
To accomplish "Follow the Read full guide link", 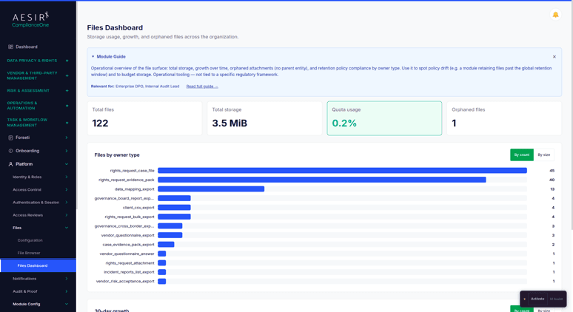I will [202, 87].
